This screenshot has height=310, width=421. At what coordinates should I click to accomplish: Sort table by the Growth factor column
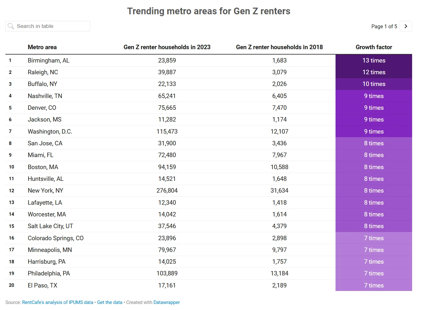pos(374,47)
